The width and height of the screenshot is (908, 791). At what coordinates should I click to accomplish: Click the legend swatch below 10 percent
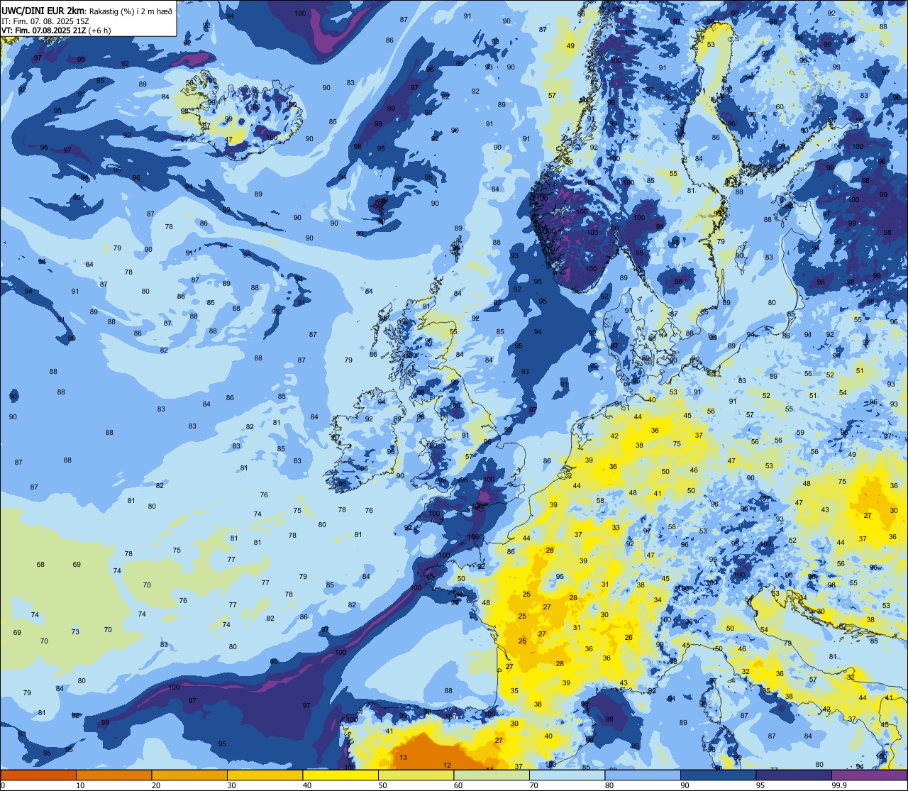tap(38, 775)
